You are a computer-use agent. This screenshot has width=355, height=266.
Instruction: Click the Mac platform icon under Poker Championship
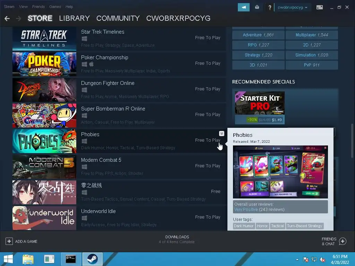tap(92, 64)
